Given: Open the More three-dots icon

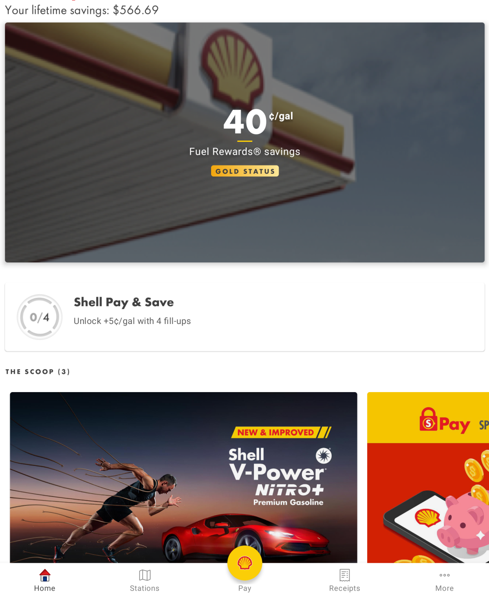Looking at the screenshot, I should [x=445, y=575].
